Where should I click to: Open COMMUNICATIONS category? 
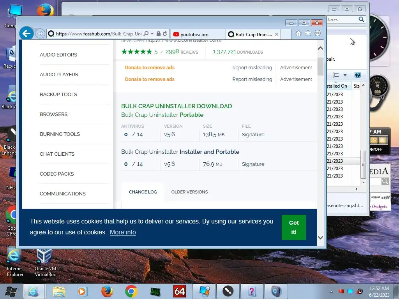pos(63,193)
